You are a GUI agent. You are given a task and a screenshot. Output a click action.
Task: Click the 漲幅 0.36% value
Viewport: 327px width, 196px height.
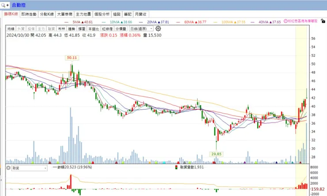click(x=130, y=35)
